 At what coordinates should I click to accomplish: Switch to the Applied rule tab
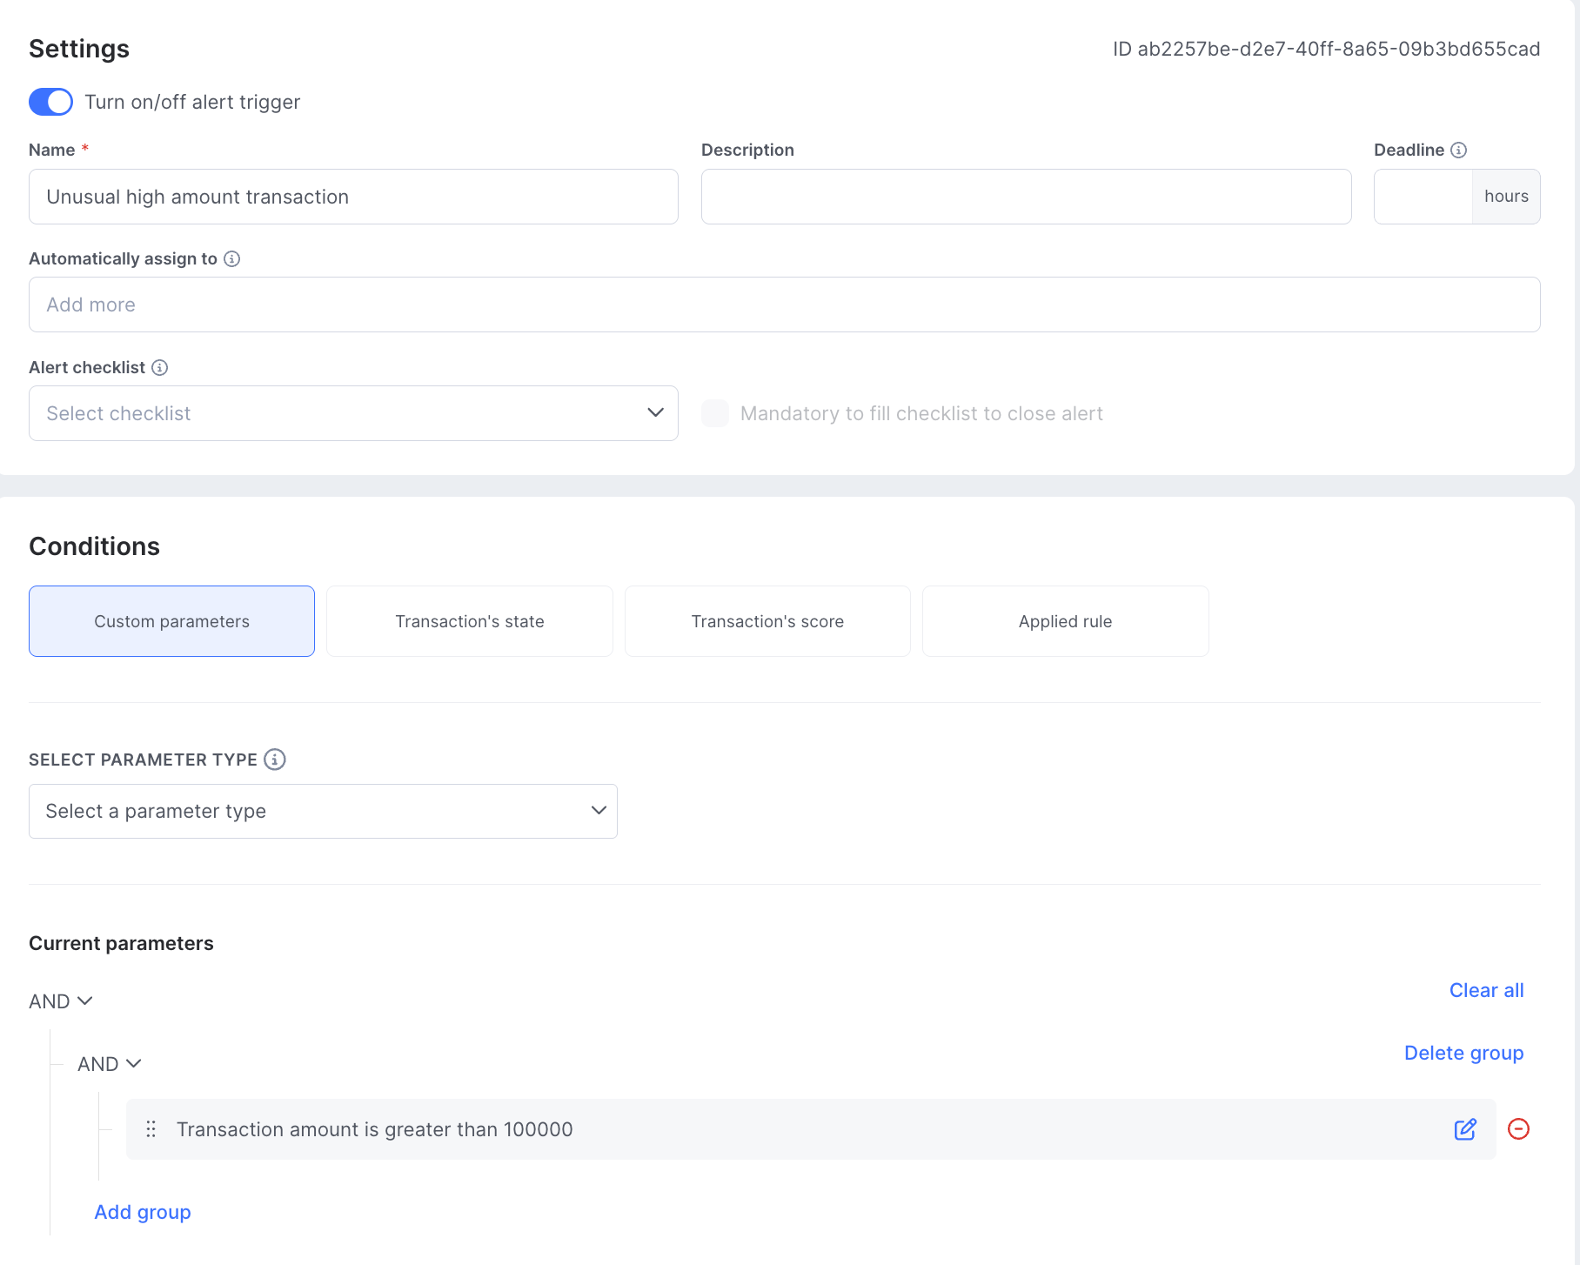(1066, 621)
